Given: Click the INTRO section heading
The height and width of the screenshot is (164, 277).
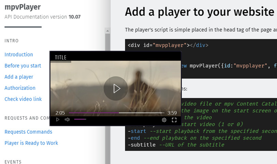Looking at the screenshot, I should 12,41.
